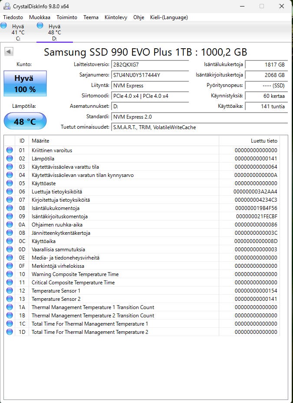The image size is (293, 403).
Task: Click status orb in Luettuja tietoyksiköitä row
Action: click(10, 191)
